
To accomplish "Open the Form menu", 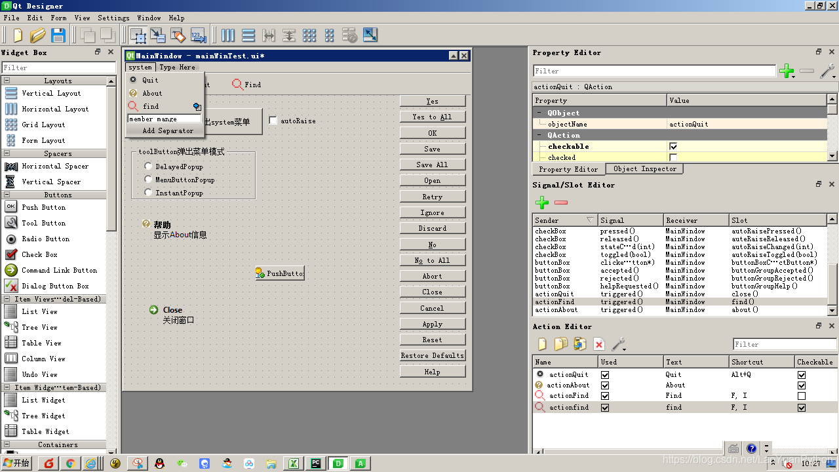I will [x=58, y=18].
